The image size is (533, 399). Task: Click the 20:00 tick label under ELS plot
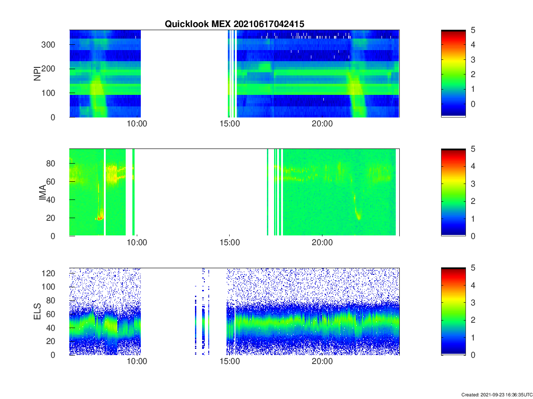[x=322, y=361]
